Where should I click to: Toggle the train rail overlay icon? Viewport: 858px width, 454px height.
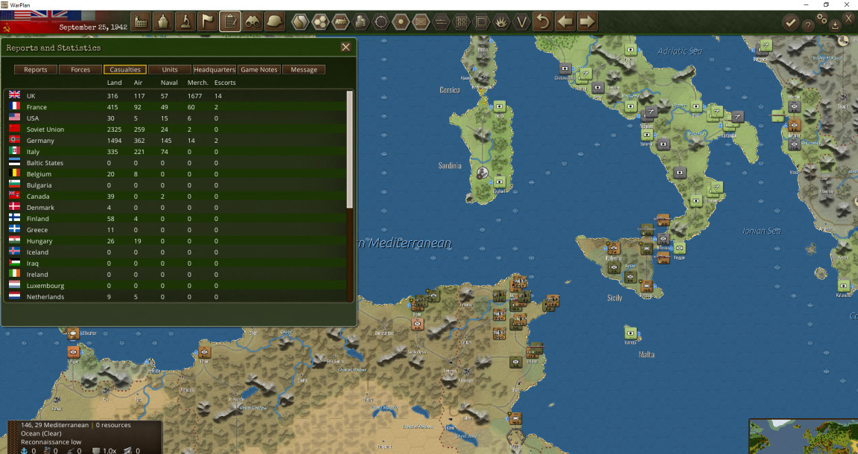(x=340, y=22)
